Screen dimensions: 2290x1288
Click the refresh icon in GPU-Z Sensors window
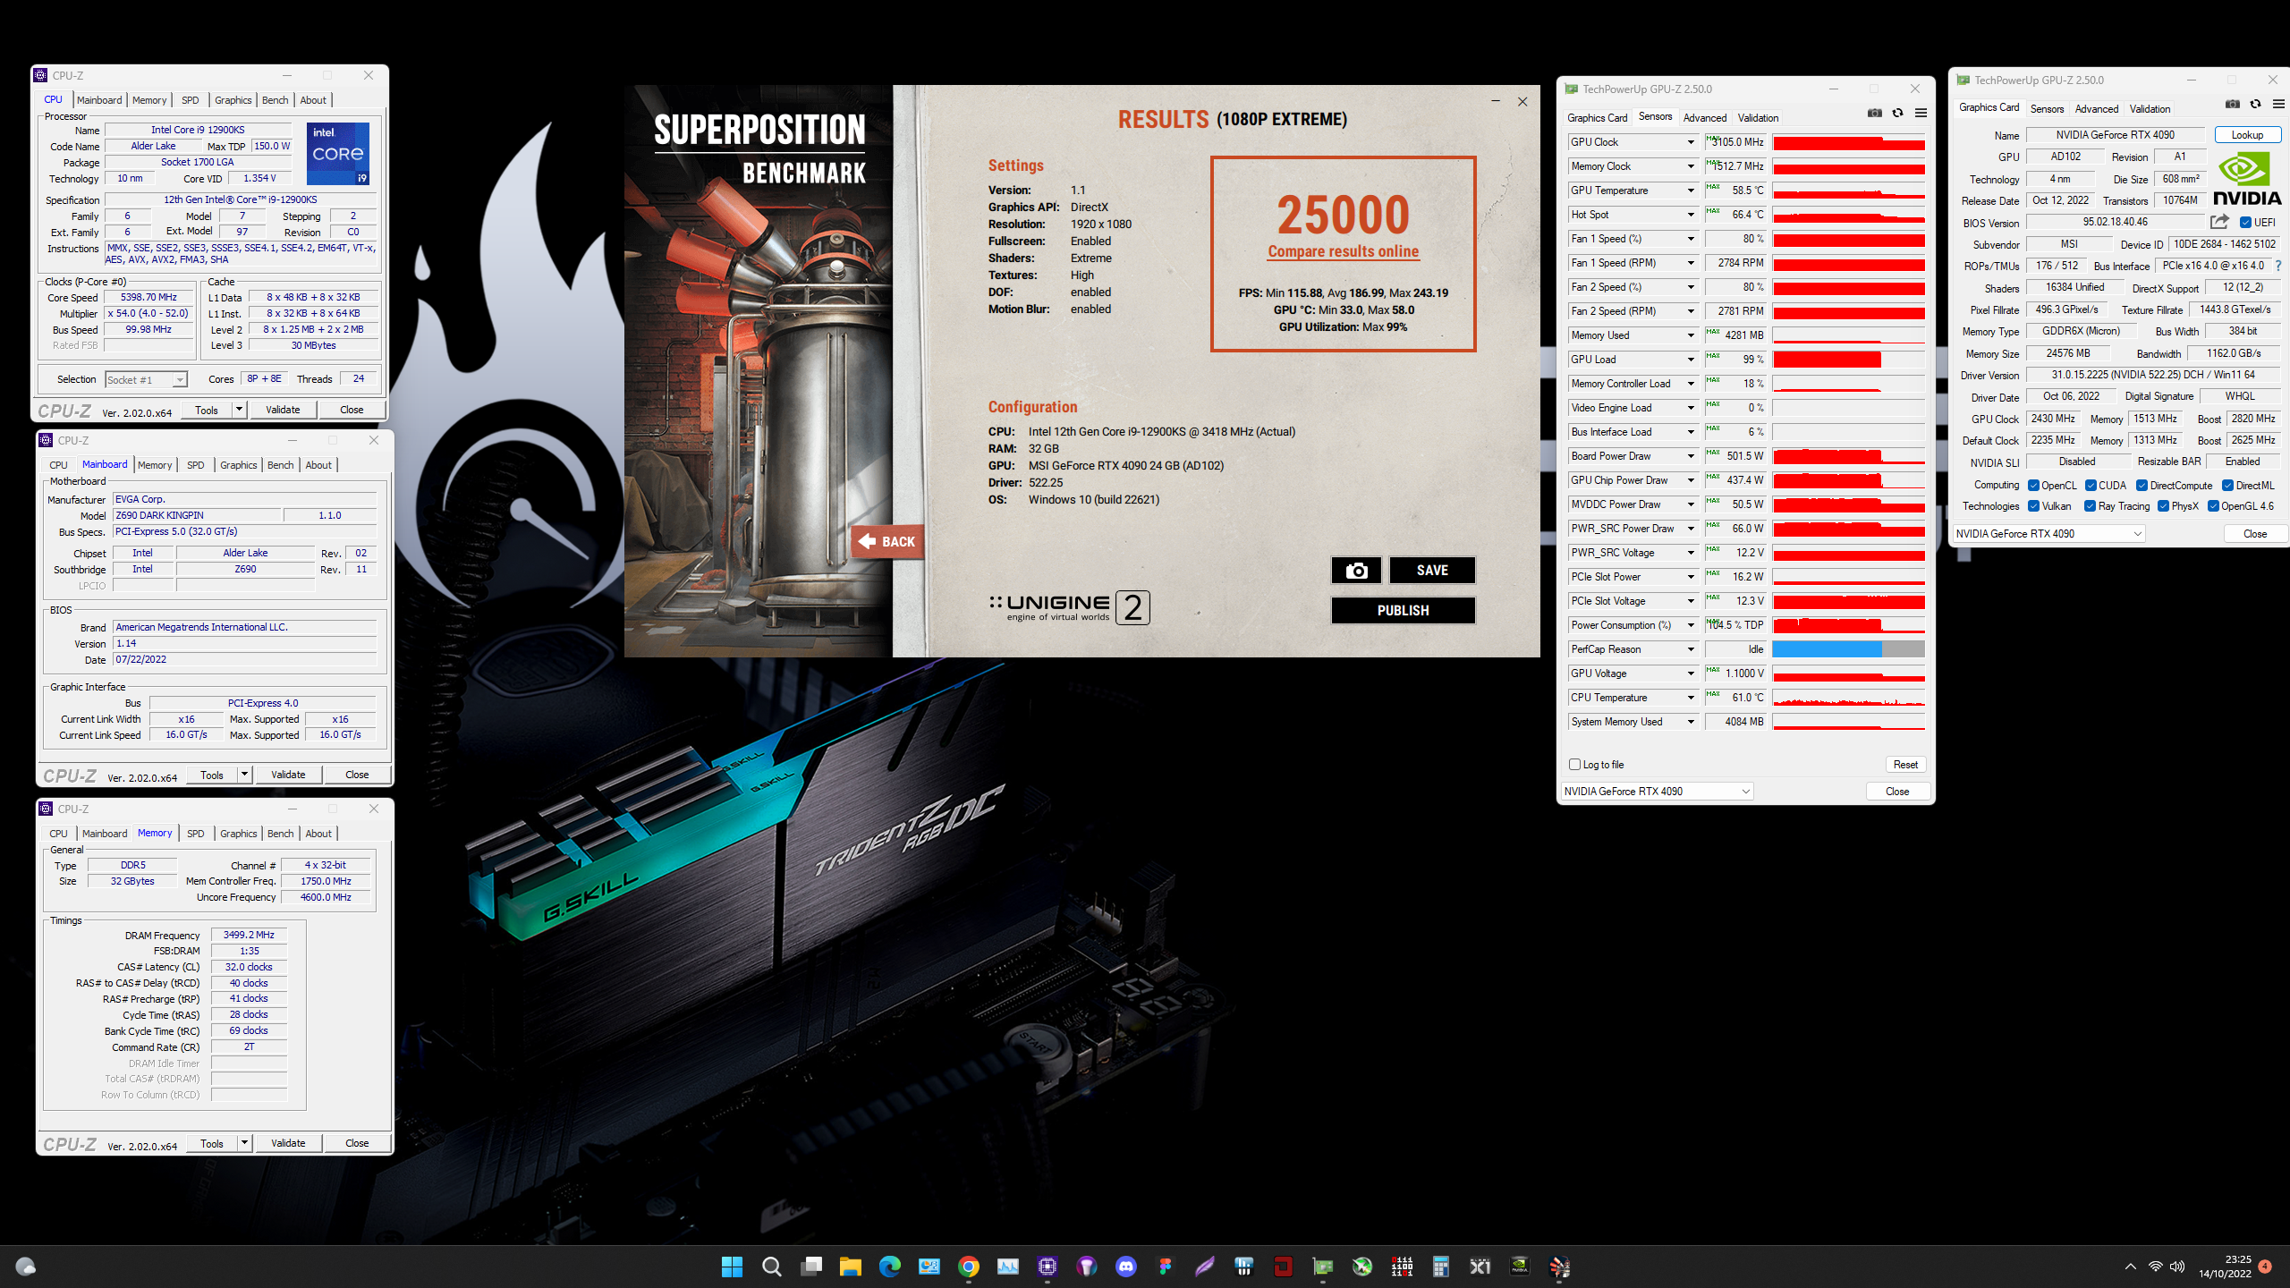1897,113
